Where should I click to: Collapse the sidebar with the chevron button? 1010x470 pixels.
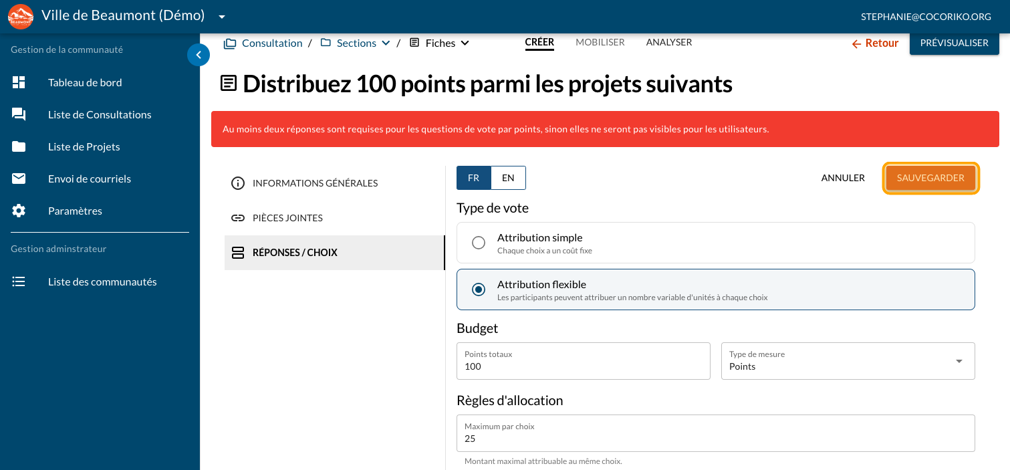199,55
